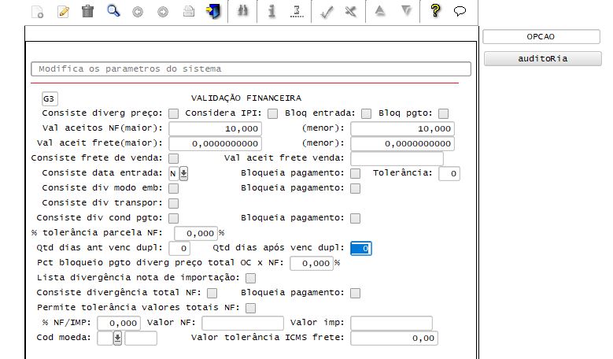Click Qtd dias ant venc dupl field

[x=179, y=248]
